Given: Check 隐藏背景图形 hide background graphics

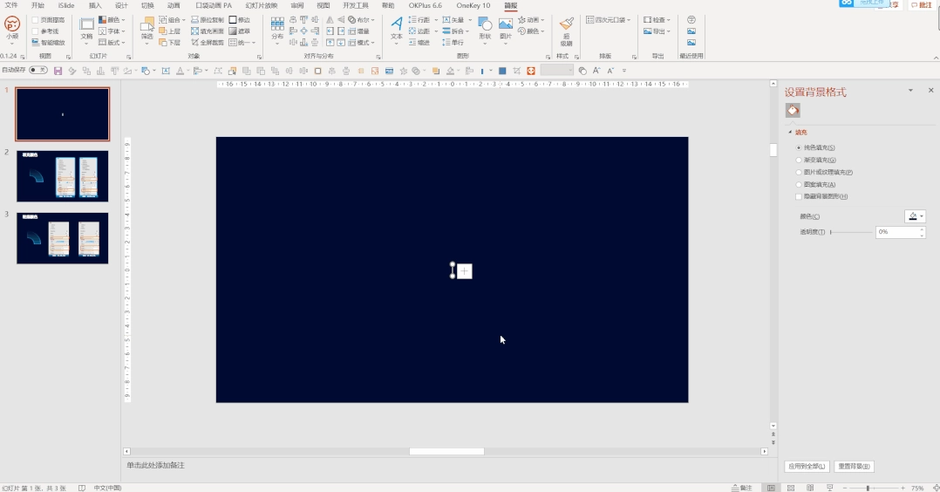Looking at the screenshot, I should tap(799, 196).
